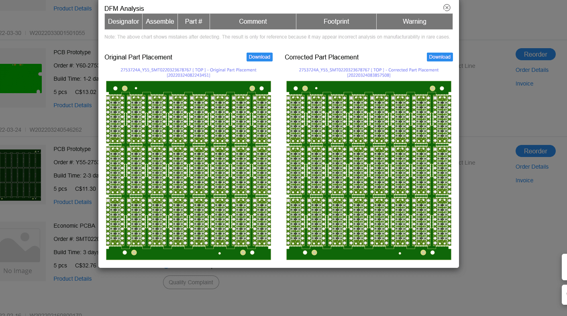The width and height of the screenshot is (567, 316).
Task: Click the batch number W2022033001501055
Action: point(57,33)
